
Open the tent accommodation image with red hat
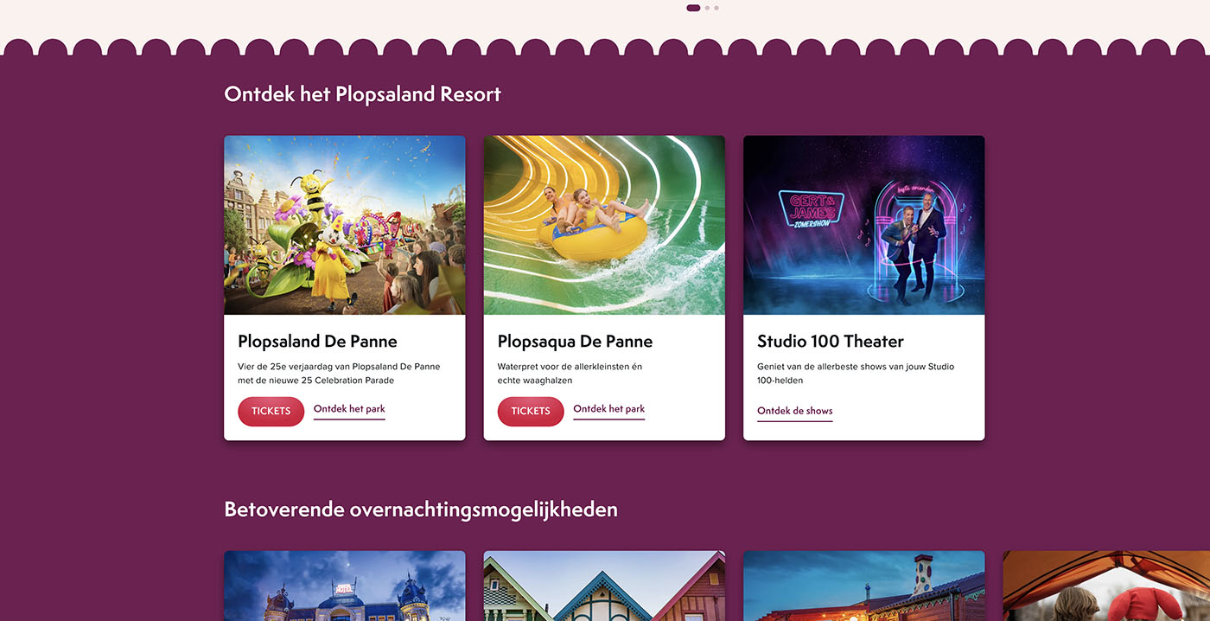click(1106, 586)
